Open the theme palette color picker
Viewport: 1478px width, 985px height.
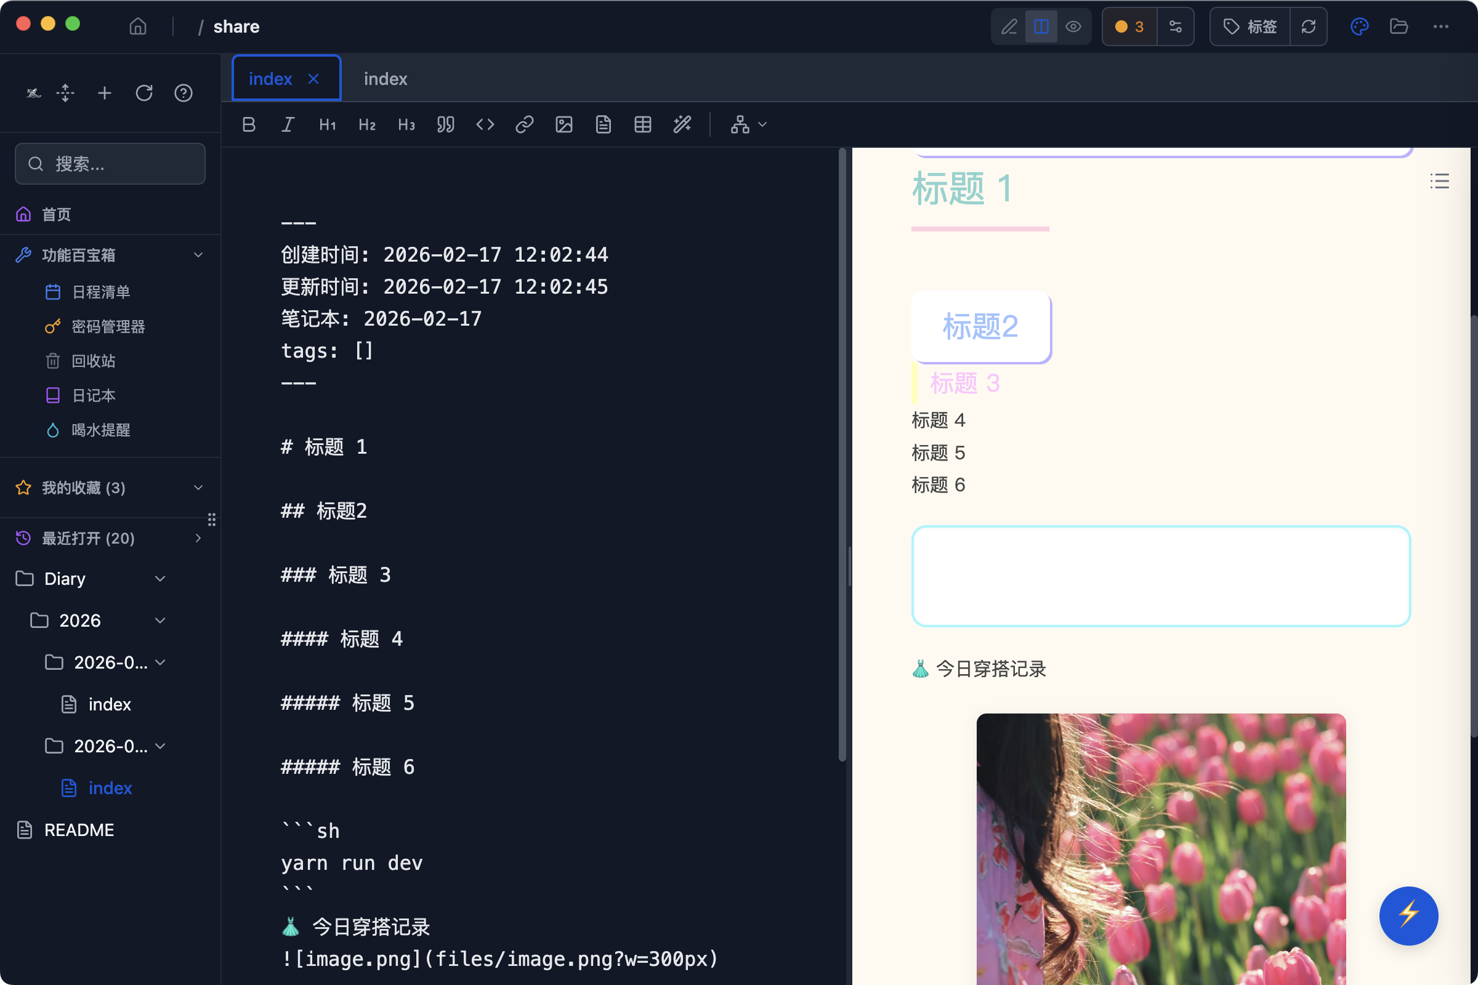1359,26
